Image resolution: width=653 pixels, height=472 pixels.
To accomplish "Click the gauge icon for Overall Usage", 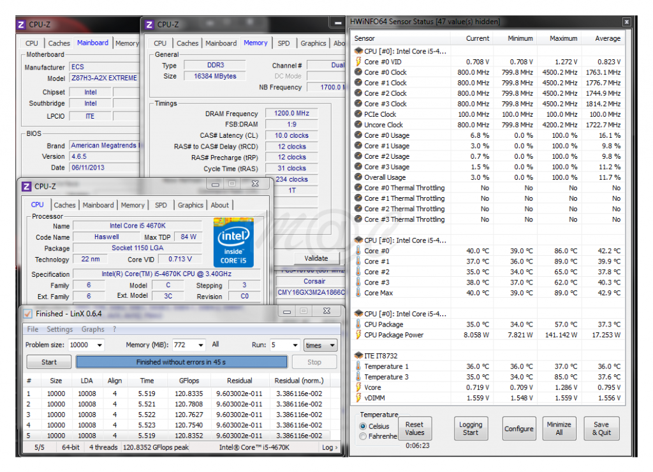I will (358, 177).
